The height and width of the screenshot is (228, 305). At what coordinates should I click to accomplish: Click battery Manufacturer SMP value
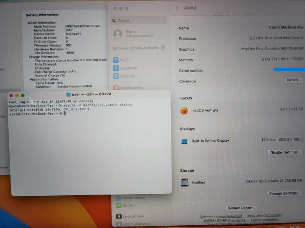point(69,30)
